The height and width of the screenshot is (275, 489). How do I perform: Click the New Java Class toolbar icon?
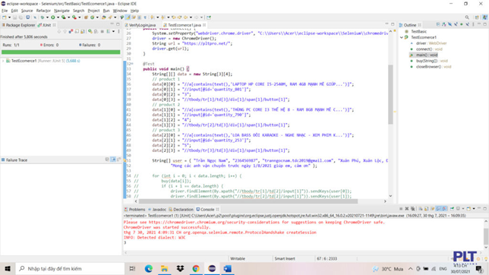pos(93,17)
